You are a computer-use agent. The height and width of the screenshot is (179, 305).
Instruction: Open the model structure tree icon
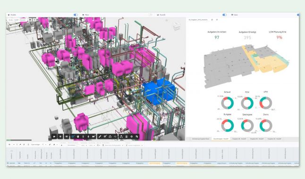coord(121,137)
